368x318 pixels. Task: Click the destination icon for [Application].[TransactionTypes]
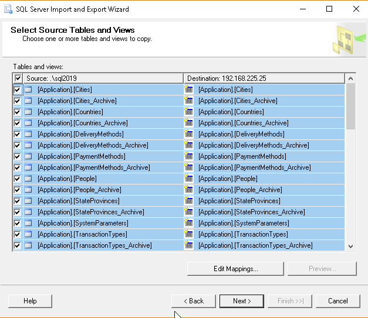click(189, 234)
